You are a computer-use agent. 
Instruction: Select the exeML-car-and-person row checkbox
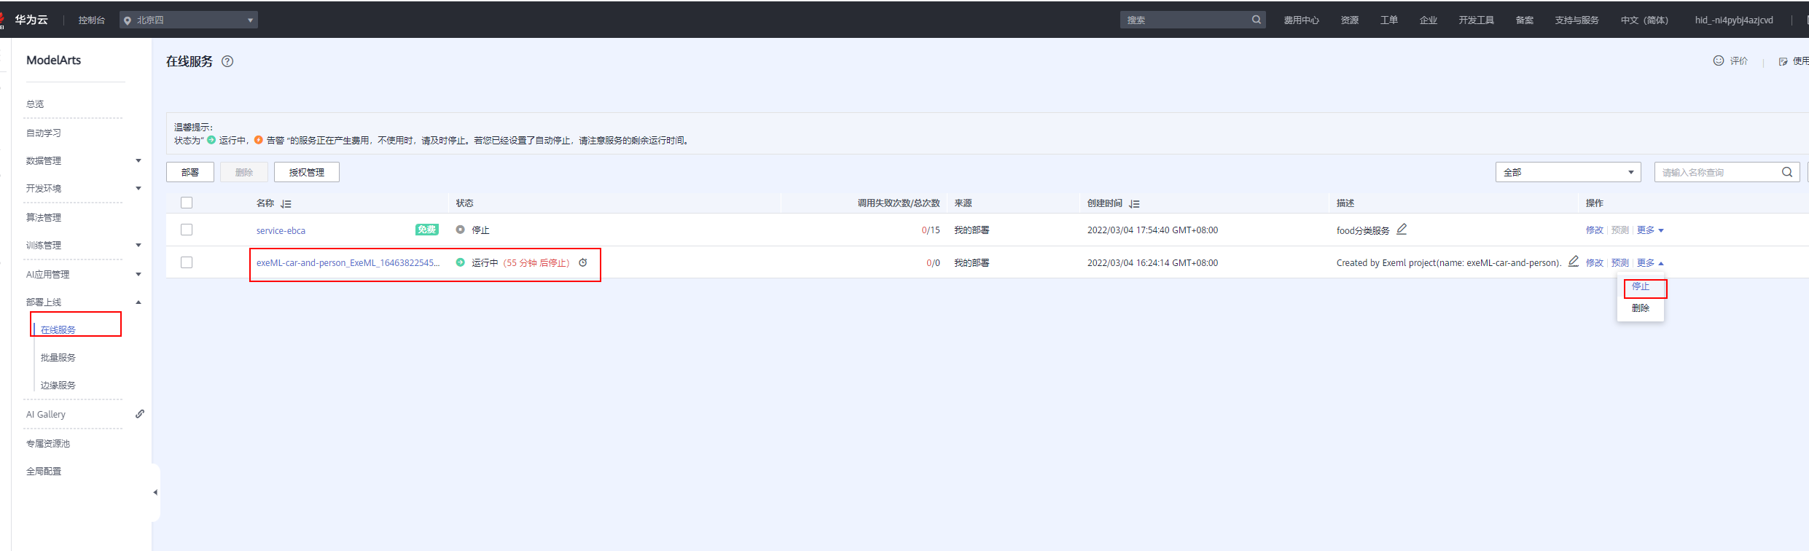pos(187,262)
